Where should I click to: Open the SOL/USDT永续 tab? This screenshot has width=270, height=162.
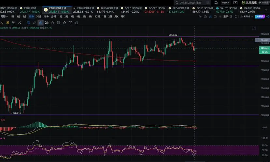[131, 10]
